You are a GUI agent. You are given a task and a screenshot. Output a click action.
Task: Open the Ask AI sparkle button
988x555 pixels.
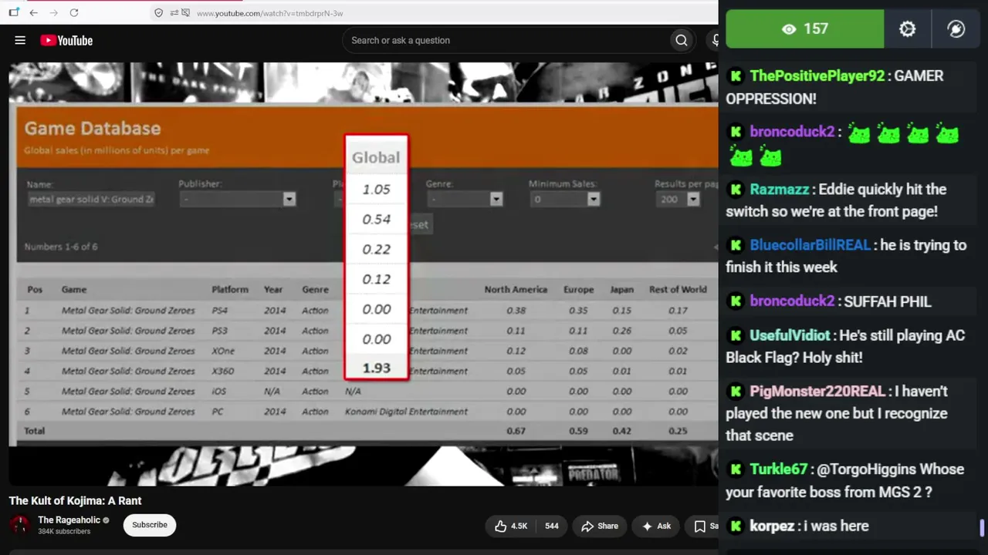pyautogui.click(x=656, y=526)
